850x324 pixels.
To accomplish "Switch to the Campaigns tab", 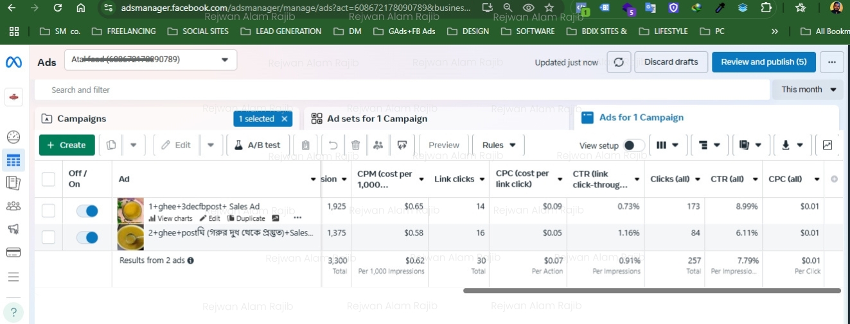I will (x=82, y=119).
